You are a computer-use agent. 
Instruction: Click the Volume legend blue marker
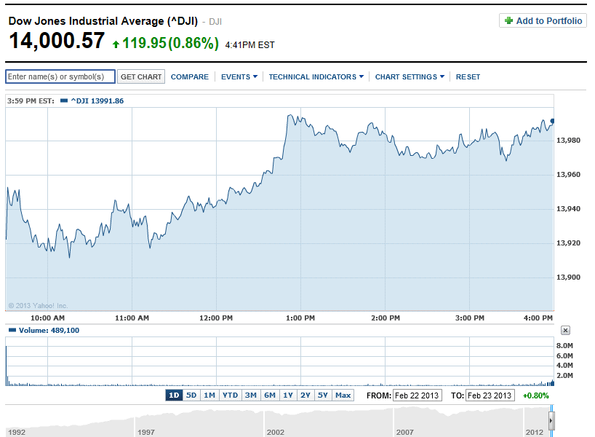point(11,331)
